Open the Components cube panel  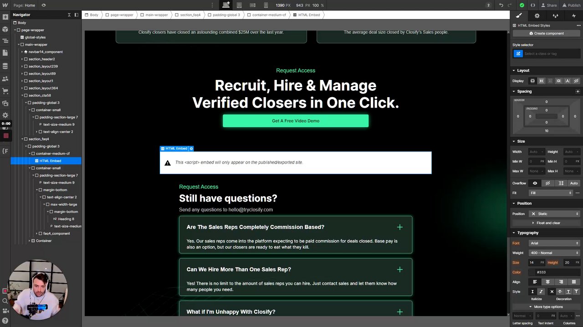[5, 29]
